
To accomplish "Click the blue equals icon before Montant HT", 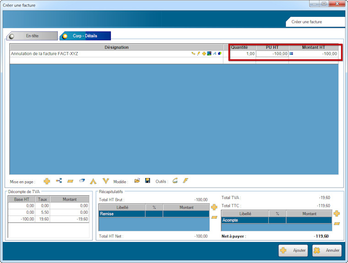I will coord(291,54).
